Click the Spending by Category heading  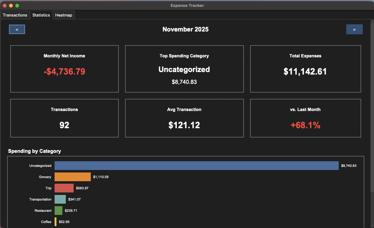point(35,151)
